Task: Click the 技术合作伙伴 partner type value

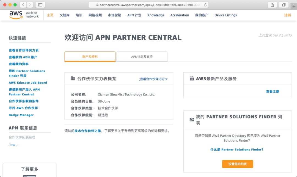Action: pos(108,108)
